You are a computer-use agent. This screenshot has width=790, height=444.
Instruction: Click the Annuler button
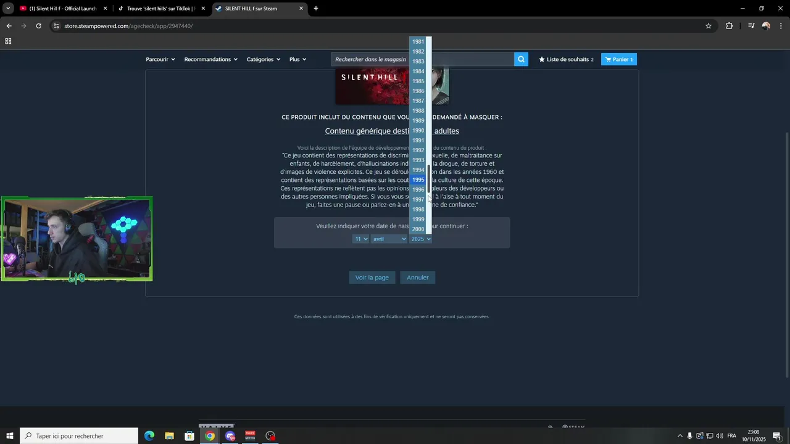pos(418,277)
